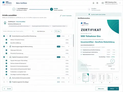
Task: Click the box icon of Projektmanagement Grundlagen
Action: click(x=10, y=82)
